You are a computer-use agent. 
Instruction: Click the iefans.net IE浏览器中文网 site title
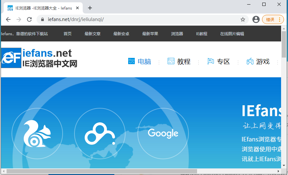(49, 58)
